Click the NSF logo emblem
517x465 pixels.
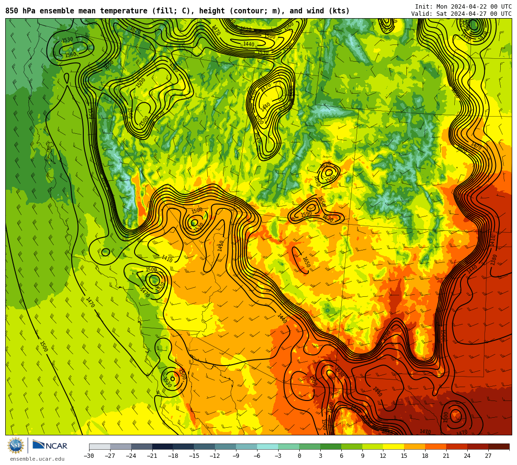click(x=16, y=445)
